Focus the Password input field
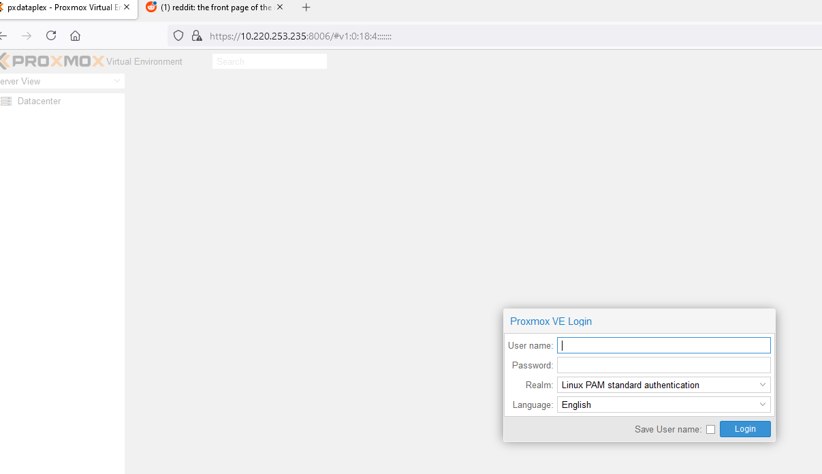This screenshot has height=474, width=822. coord(663,365)
